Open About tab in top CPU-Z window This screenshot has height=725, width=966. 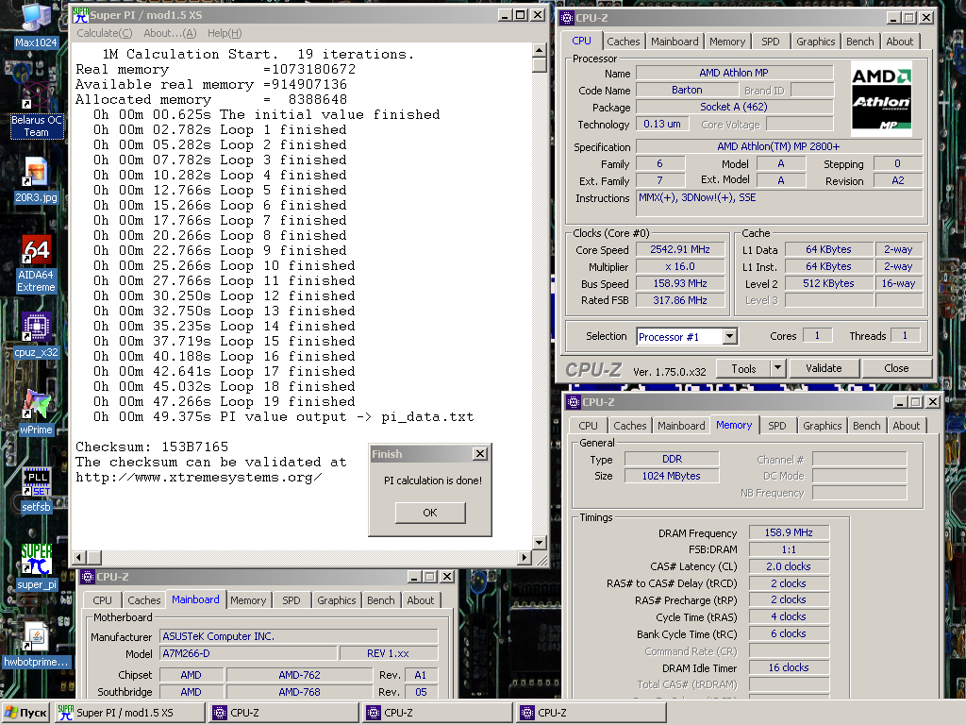click(x=899, y=42)
